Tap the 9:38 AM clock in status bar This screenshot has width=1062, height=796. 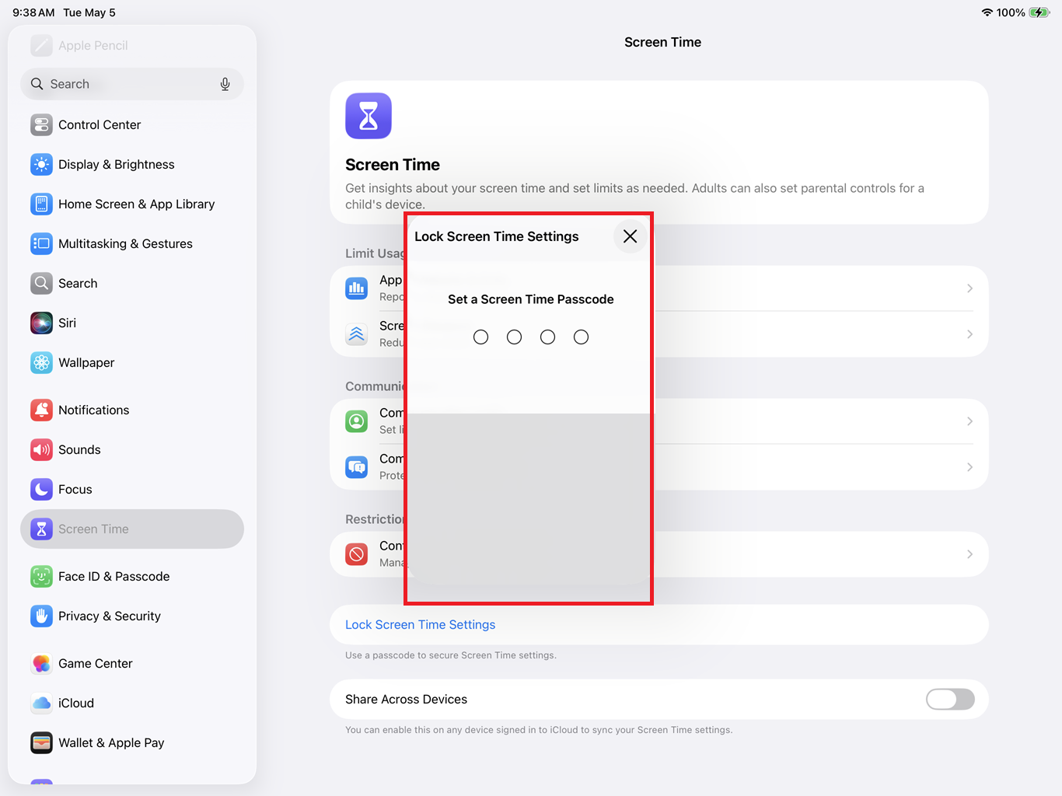[33, 12]
